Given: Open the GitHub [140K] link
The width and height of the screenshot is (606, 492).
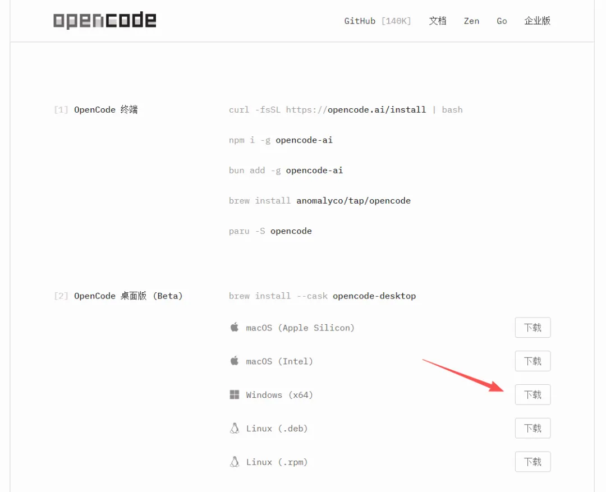Looking at the screenshot, I should (378, 21).
